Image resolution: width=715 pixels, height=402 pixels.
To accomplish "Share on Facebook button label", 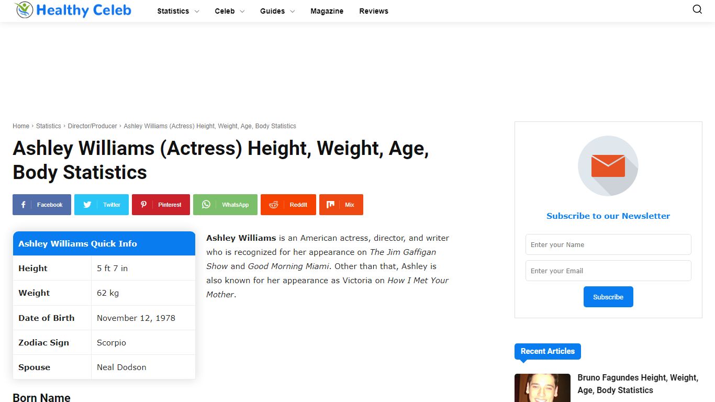I will [50, 205].
